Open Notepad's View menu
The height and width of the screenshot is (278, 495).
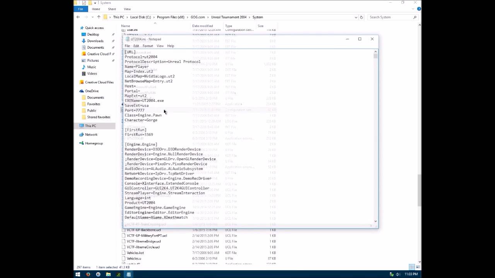(x=160, y=46)
